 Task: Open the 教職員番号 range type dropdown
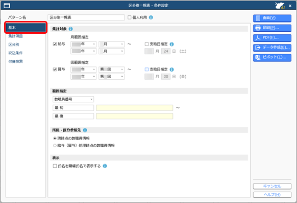coord(73,99)
